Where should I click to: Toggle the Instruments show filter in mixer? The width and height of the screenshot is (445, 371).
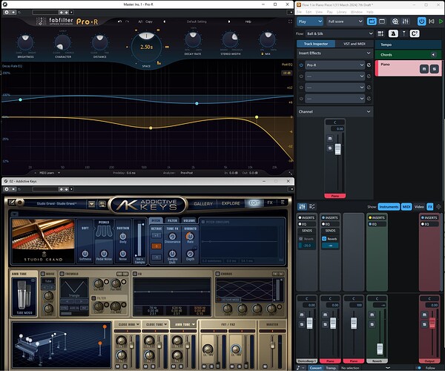coord(389,207)
